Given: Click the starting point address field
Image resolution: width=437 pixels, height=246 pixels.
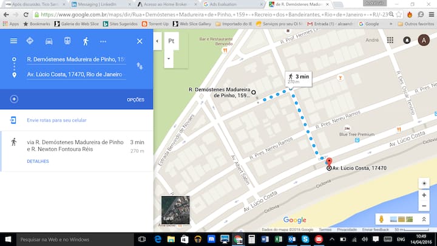Looking at the screenshot, I should 76,60.
